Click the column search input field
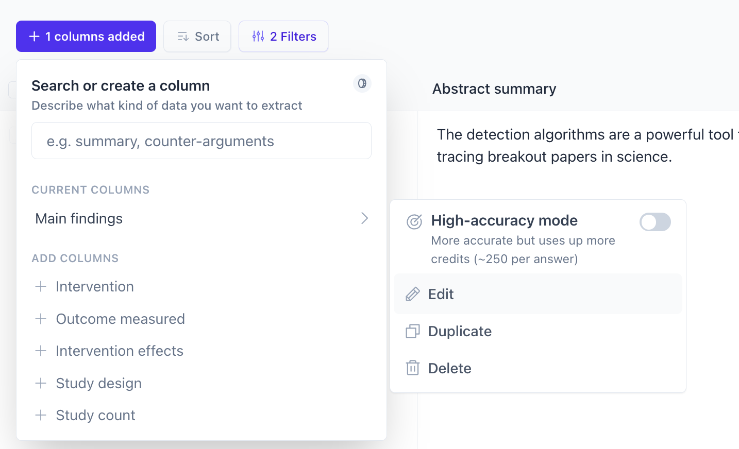Viewport: 739px width, 449px height. [x=201, y=141]
